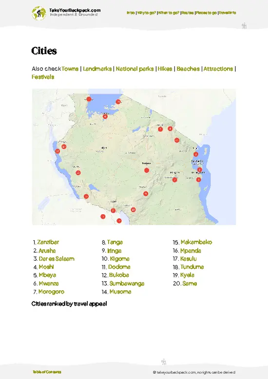
Task: Click the Kasulu map marker numbered 17
Action: pos(64,147)
